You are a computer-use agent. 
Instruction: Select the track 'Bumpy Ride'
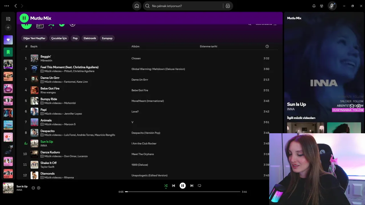[x=49, y=99]
